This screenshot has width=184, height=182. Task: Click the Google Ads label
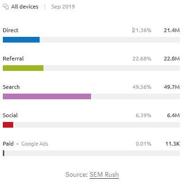point(34,144)
